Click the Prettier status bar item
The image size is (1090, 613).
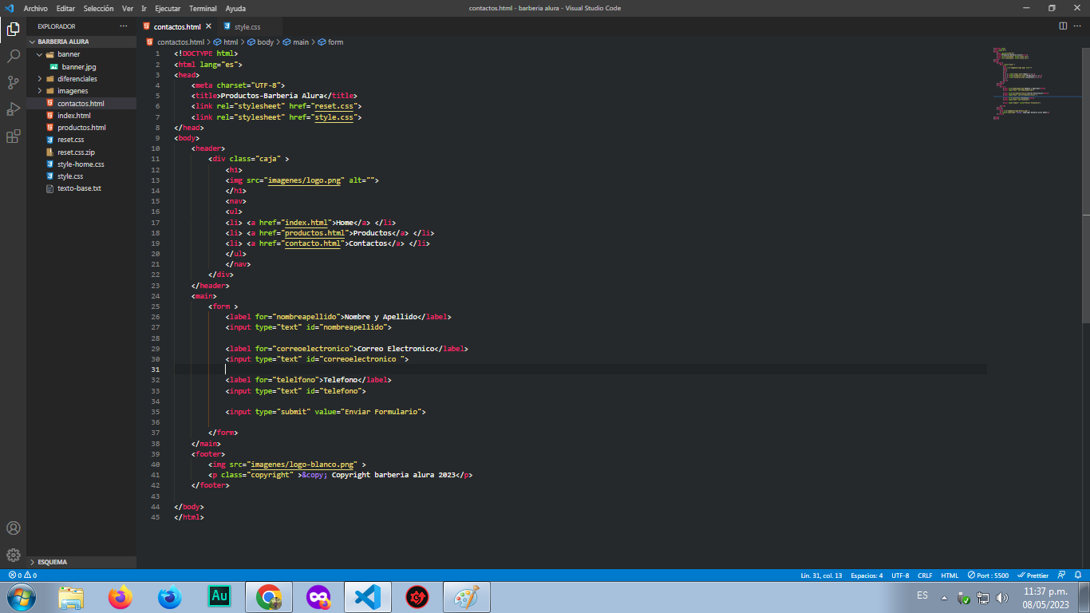[x=1033, y=575]
